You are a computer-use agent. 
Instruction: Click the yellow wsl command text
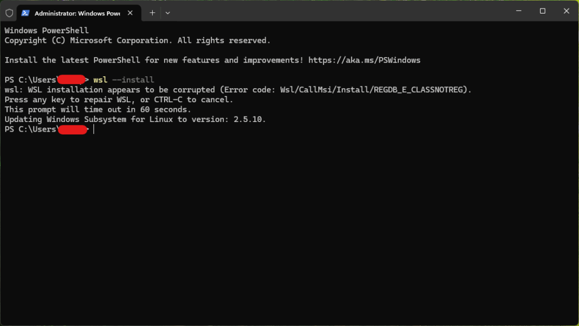tap(100, 80)
